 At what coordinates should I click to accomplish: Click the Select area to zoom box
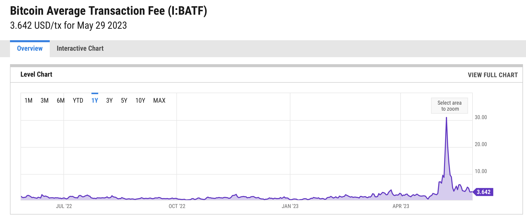(x=450, y=106)
